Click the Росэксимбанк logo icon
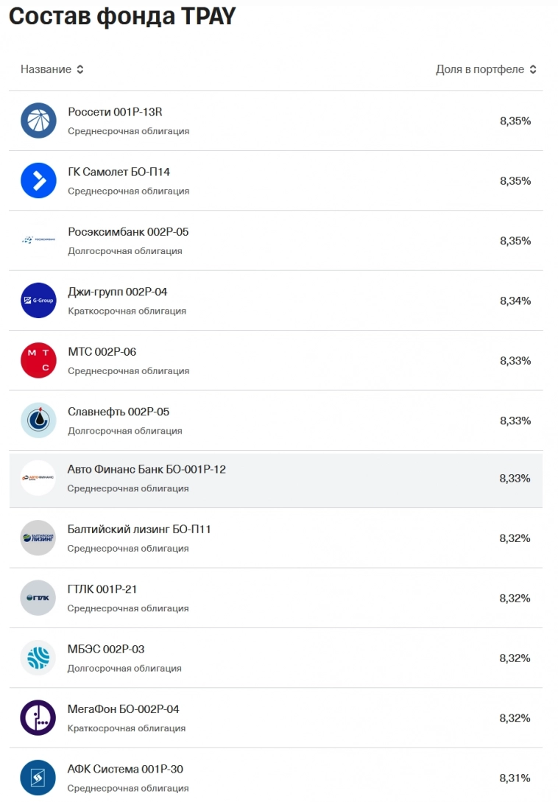This screenshot has height=802, width=558. (38, 241)
